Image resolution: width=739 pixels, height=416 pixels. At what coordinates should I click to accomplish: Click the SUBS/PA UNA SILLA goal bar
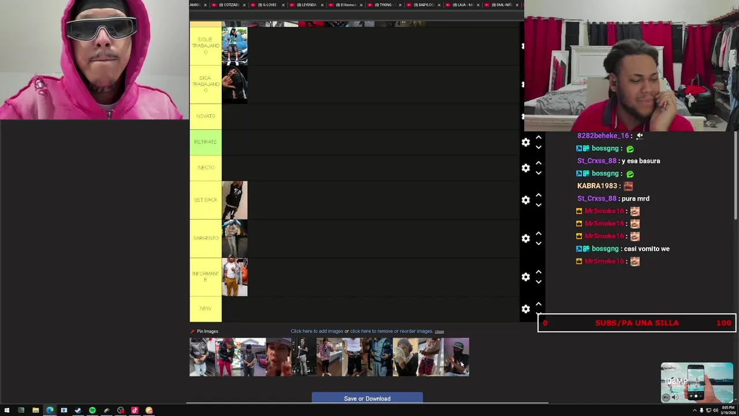click(x=637, y=323)
